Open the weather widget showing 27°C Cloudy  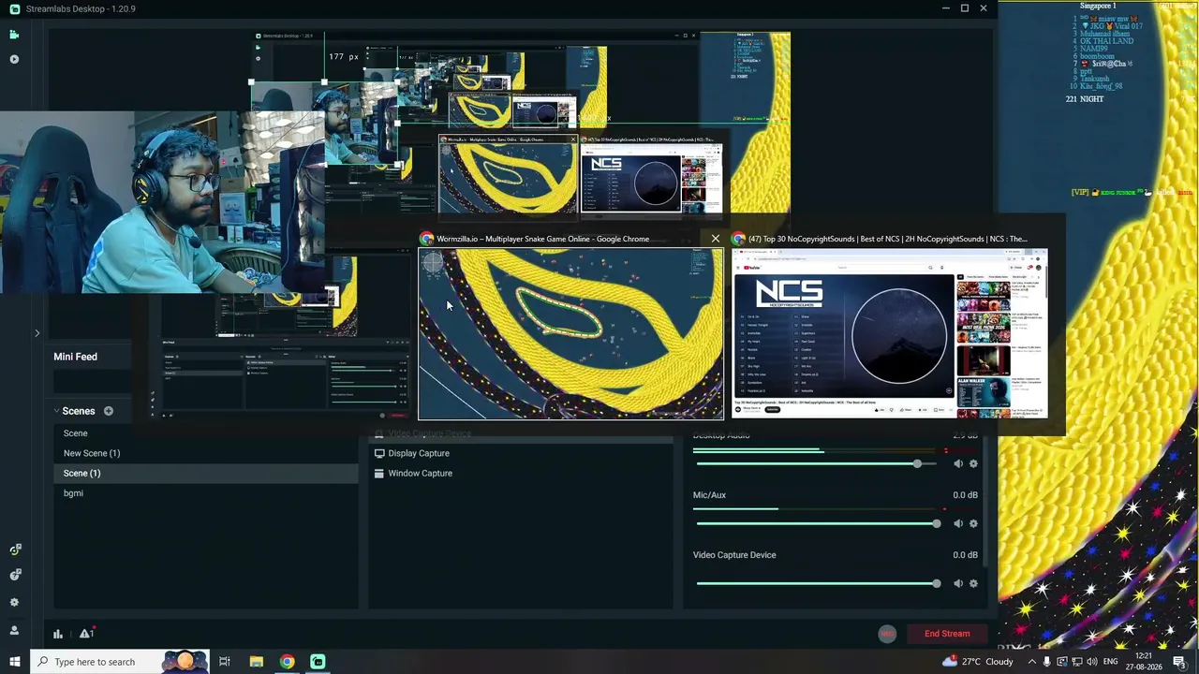click(x=978, y=662)
